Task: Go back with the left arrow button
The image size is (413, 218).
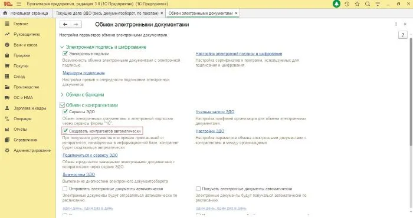Action: click(x=65, y=25)
